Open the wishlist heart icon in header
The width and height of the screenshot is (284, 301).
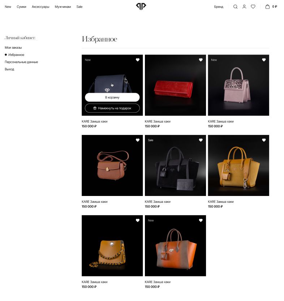[253, 7]
